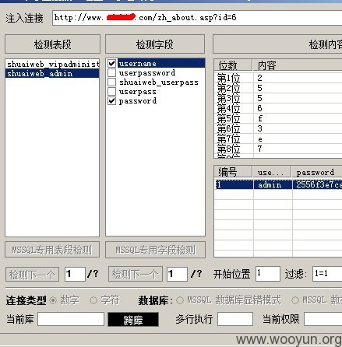Select the 字符 connection type radio
The image size is (342, 347).
click(93, 300)
